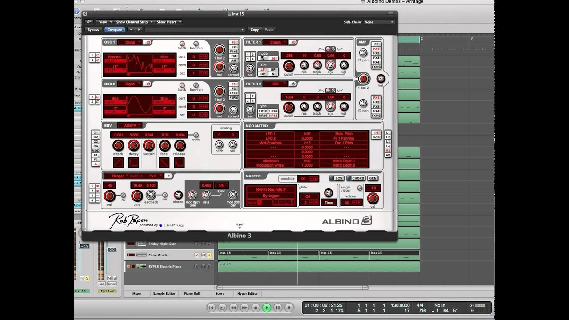This screenshot has height=320, width=569.
Task: Click the flanger wet knob
Action: click(109, 196)
